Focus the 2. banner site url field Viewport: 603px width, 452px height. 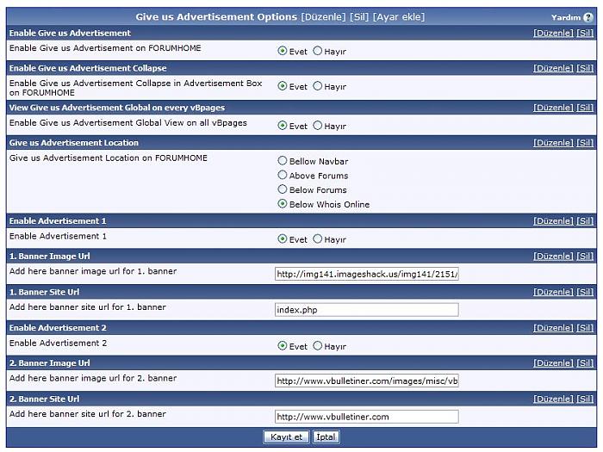[366, 417]
